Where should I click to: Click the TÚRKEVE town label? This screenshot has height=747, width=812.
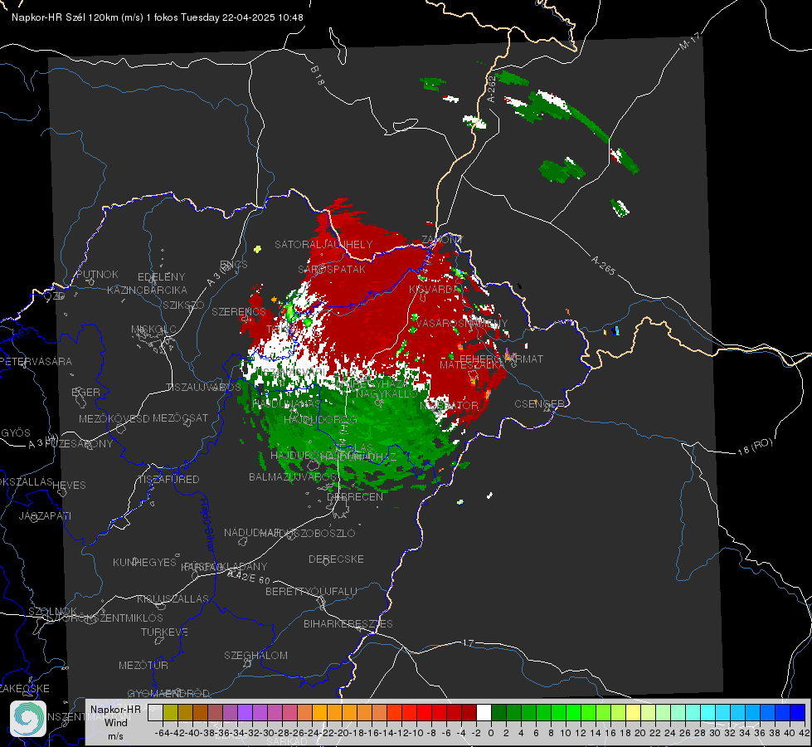coord(164,632)
